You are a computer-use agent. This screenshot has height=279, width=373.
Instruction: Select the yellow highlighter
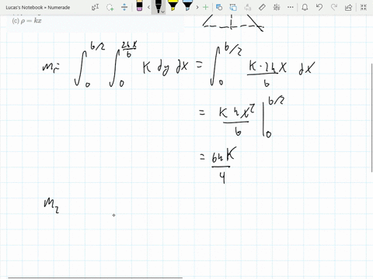click(173, 5)
